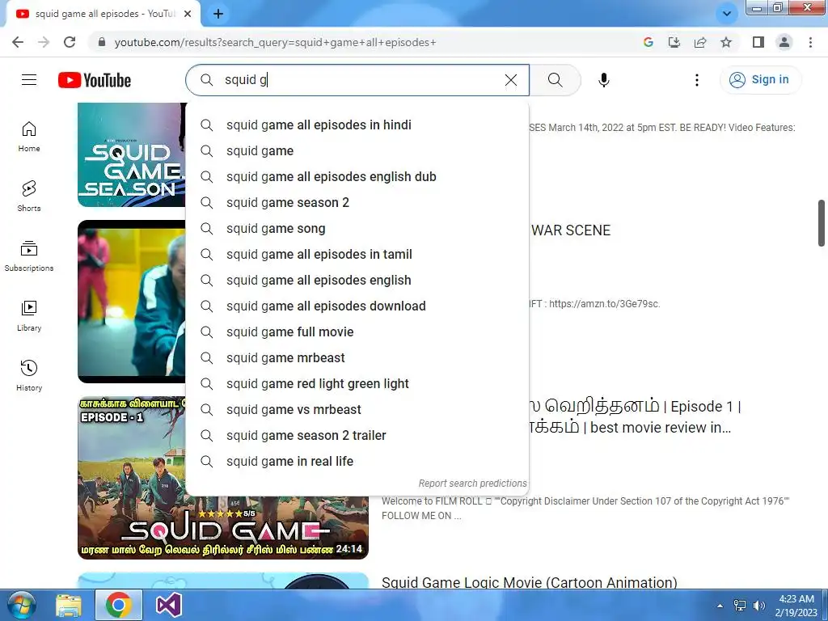The width and height of the screenshot is (828, 621).
Task: Choose suggestion 'squid game all episodes in hindi'
Action: tap(357, 125)
